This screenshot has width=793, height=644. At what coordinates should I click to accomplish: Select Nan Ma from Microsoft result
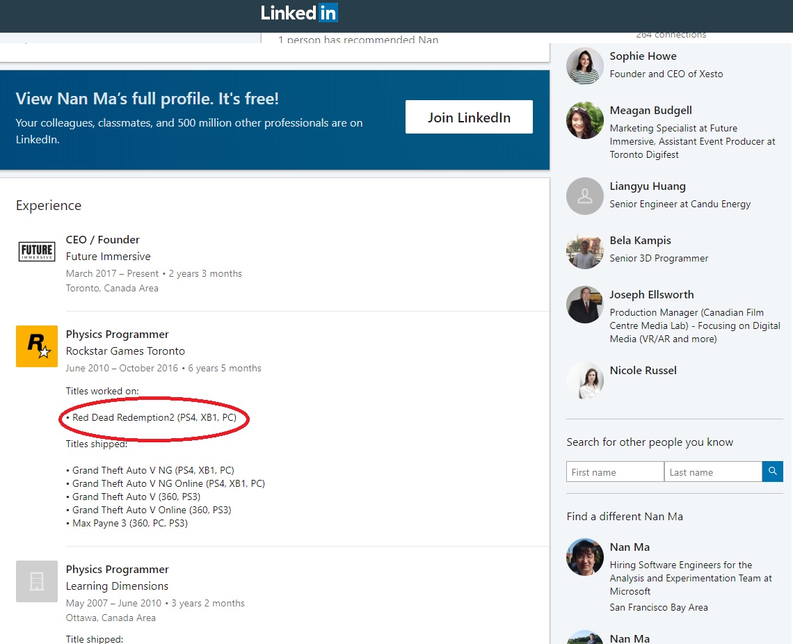pyautogui.click(x=630, y=547)
